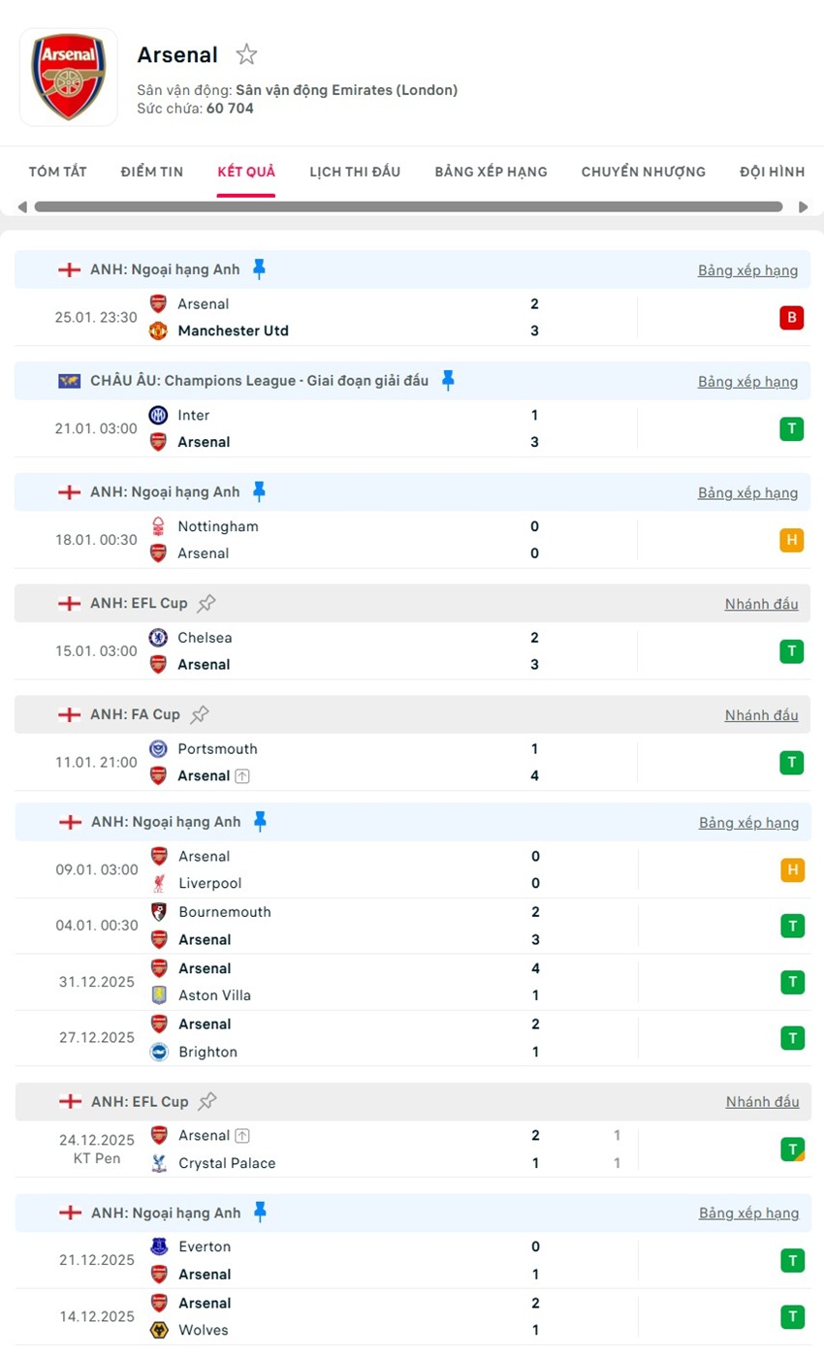Click the left arrow on the tab bar
Viewport: 824px width, 1355px height.
pyautogui.click(x=21, y=205)
